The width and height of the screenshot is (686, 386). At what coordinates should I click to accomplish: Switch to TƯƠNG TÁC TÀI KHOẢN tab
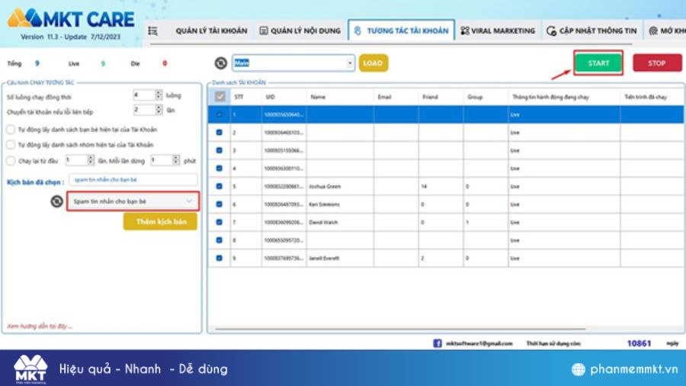click(x=401, y=31)
